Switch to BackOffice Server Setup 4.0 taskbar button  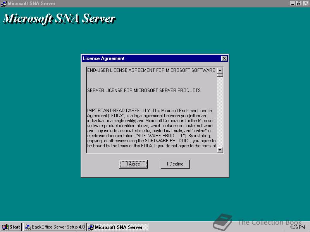click(x=54, y=227)
